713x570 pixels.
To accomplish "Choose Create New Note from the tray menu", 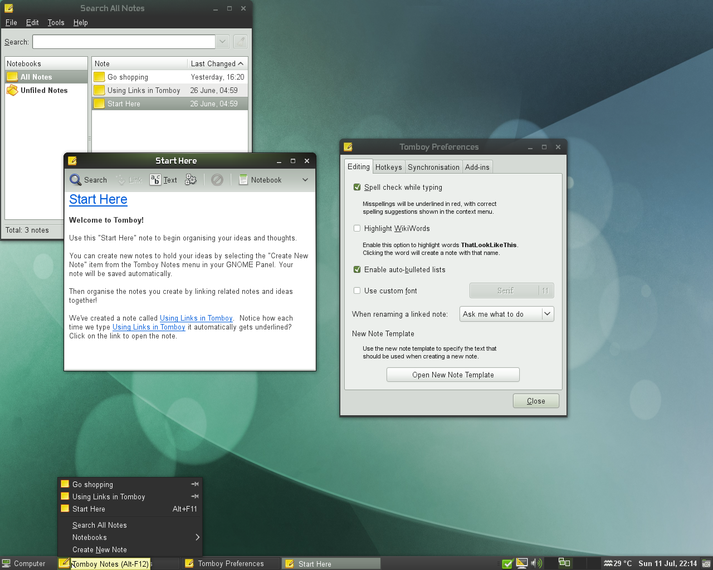I will click(129, 549).
